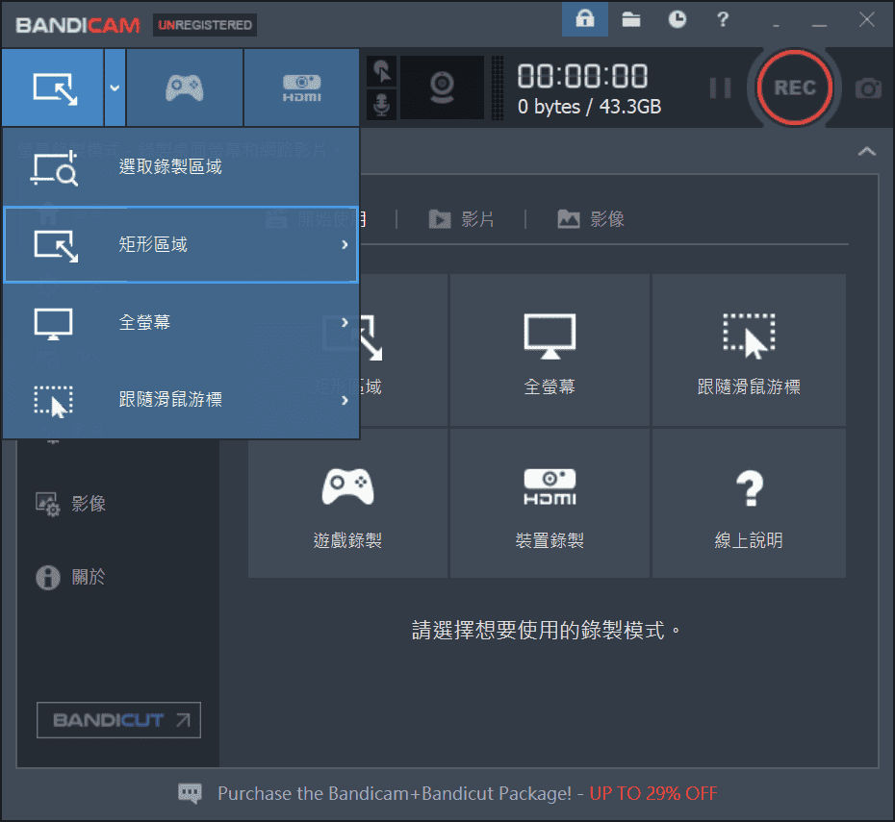Click the rectangle region icon in menu
Screen dimensions: 895x822
56,246
